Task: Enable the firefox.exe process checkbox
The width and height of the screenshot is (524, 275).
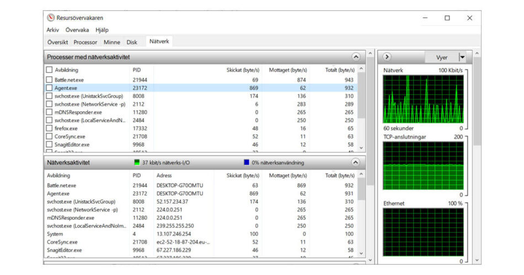Action: [x=50, y=128]
